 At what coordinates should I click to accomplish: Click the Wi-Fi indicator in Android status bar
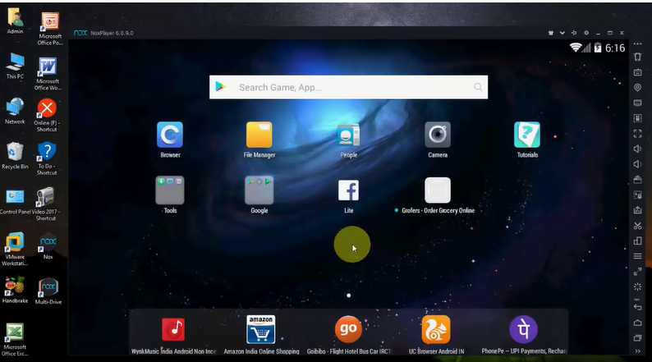[x=576, y=48]
